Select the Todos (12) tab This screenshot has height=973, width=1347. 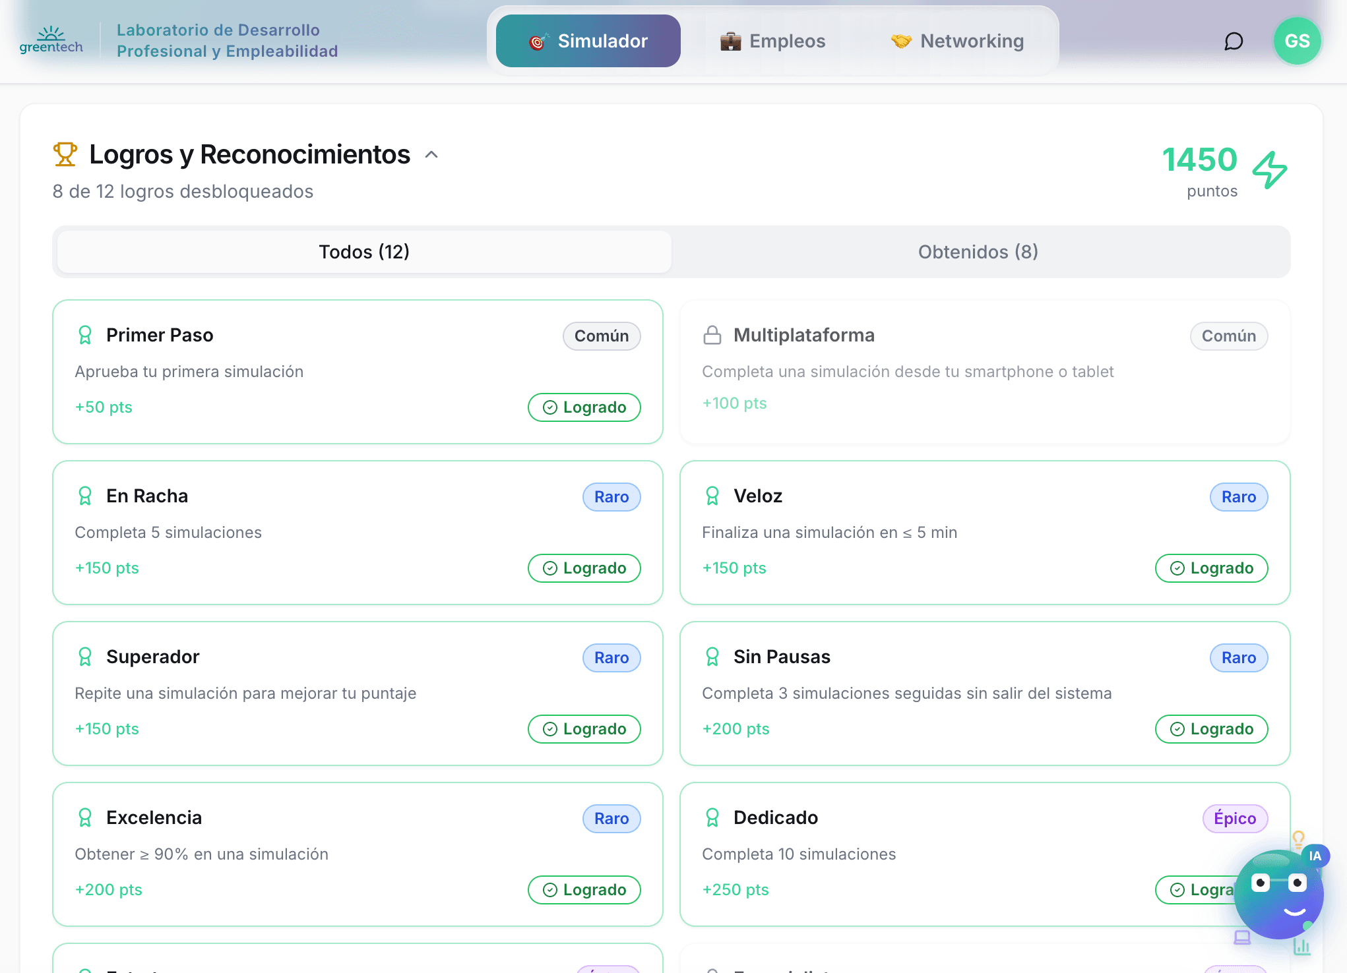(x=364, y=252)
